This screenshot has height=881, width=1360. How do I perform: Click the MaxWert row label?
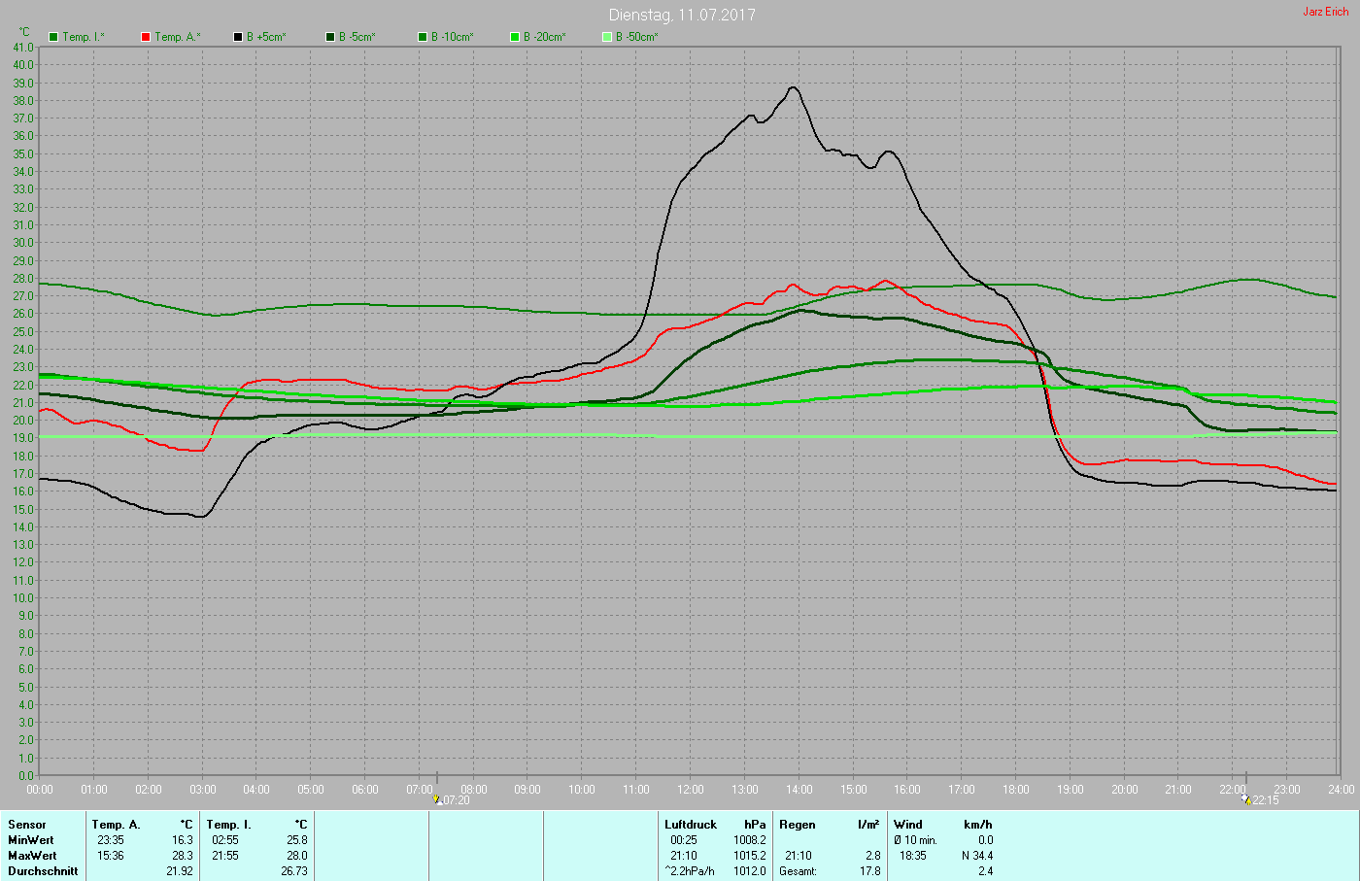pos(31,856)
